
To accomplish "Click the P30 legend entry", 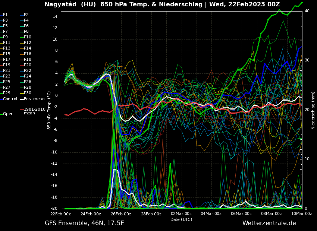I will 28,93.
